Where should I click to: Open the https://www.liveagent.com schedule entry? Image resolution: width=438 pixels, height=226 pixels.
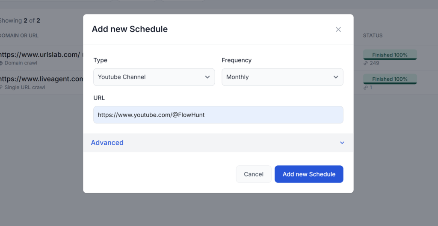41,79
